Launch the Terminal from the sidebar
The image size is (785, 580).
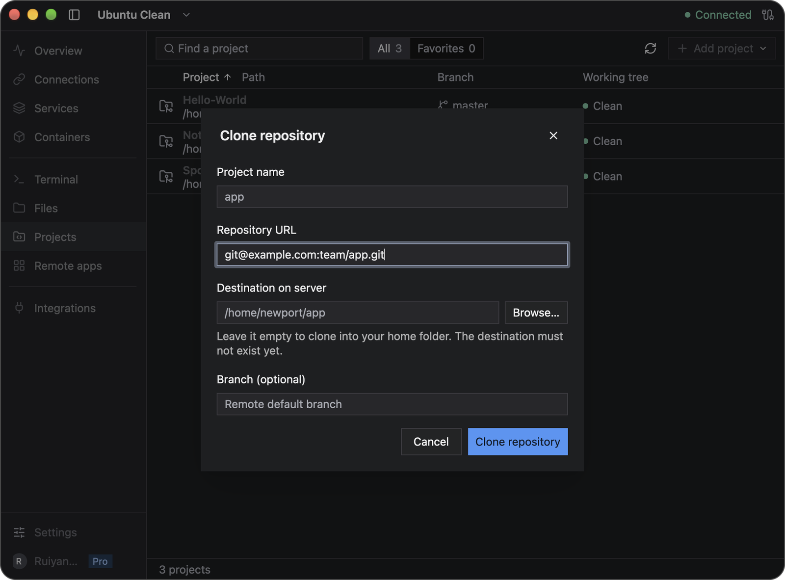[x=73, y=180]
